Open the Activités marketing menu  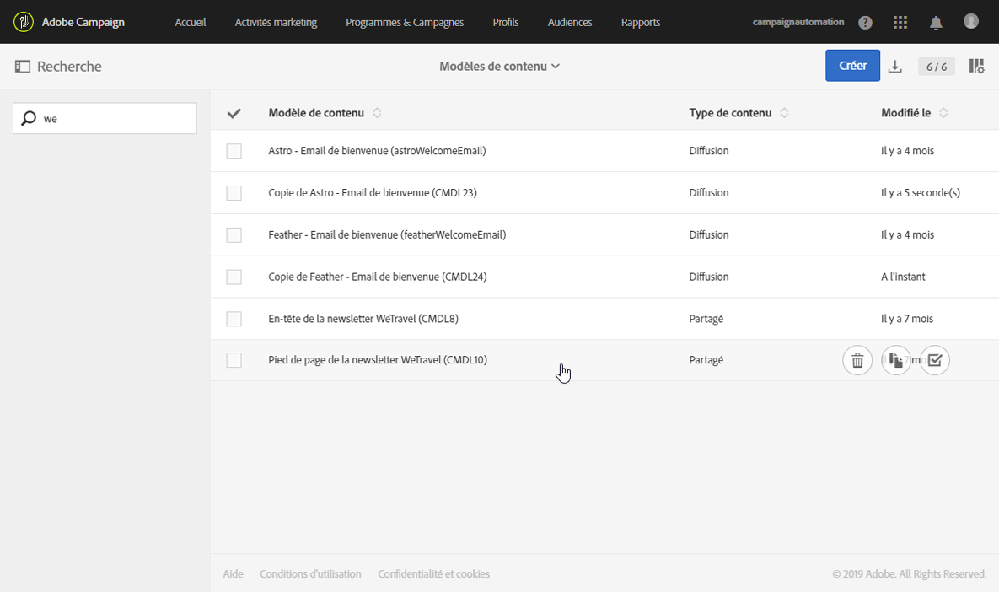pyautogui.click(x=276, y=22)
